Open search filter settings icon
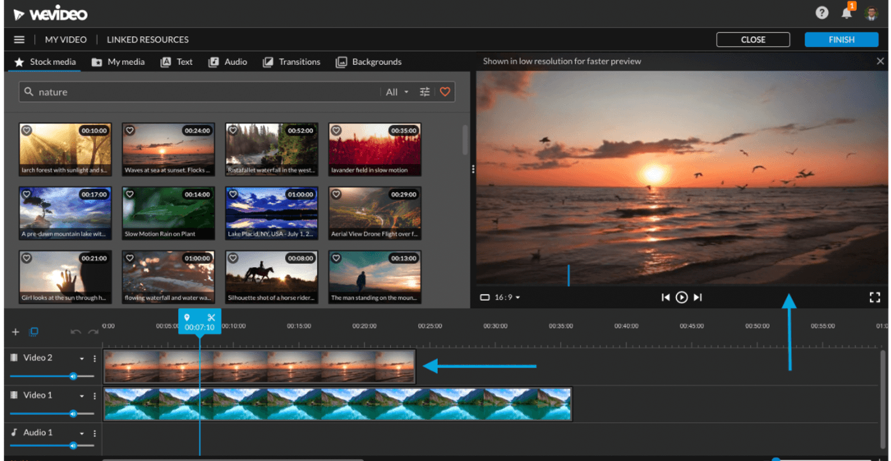Image resolution: width=891 pixels, height=461 pixels. 425,92
